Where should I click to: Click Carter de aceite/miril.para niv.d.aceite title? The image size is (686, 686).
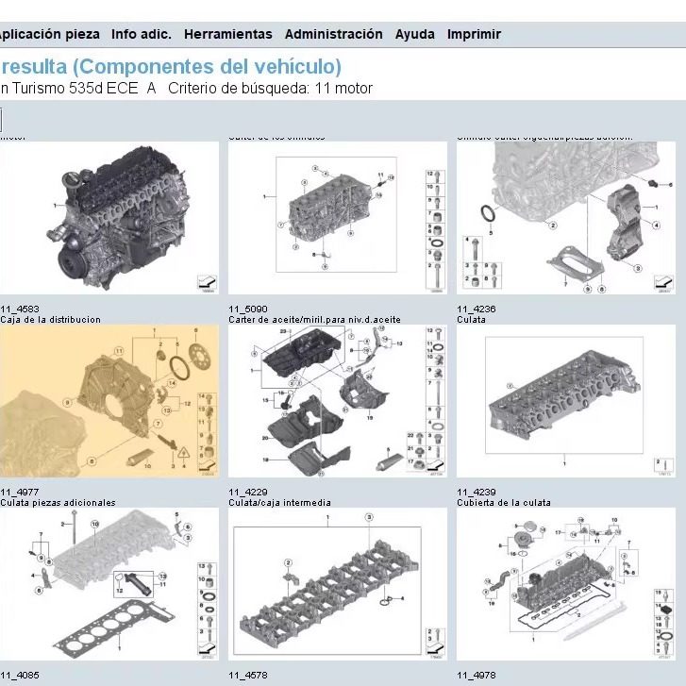click(x=314, y=319)
